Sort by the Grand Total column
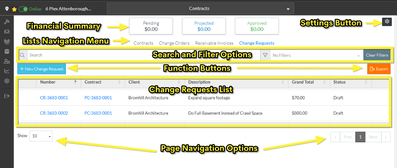Screen dimensions: 397x168 point(309,82)
